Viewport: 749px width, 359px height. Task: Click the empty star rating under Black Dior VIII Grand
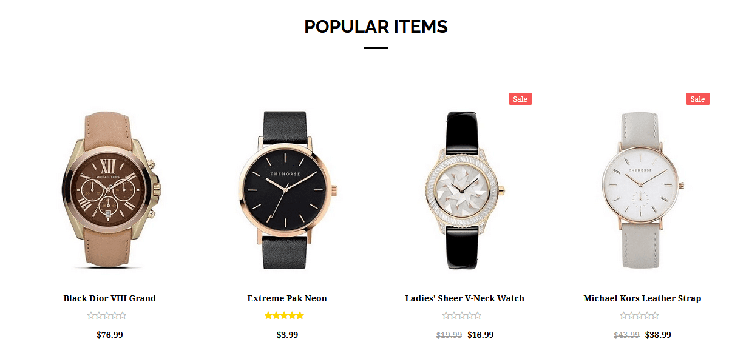pos(107,315)
